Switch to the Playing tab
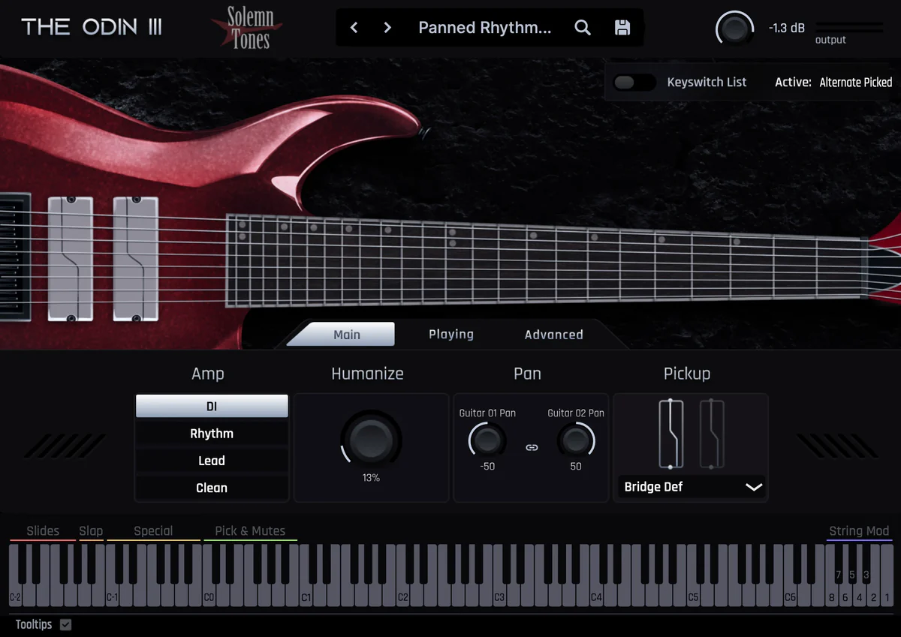This screenshot has width=901, height=637. tap(450, 335)
